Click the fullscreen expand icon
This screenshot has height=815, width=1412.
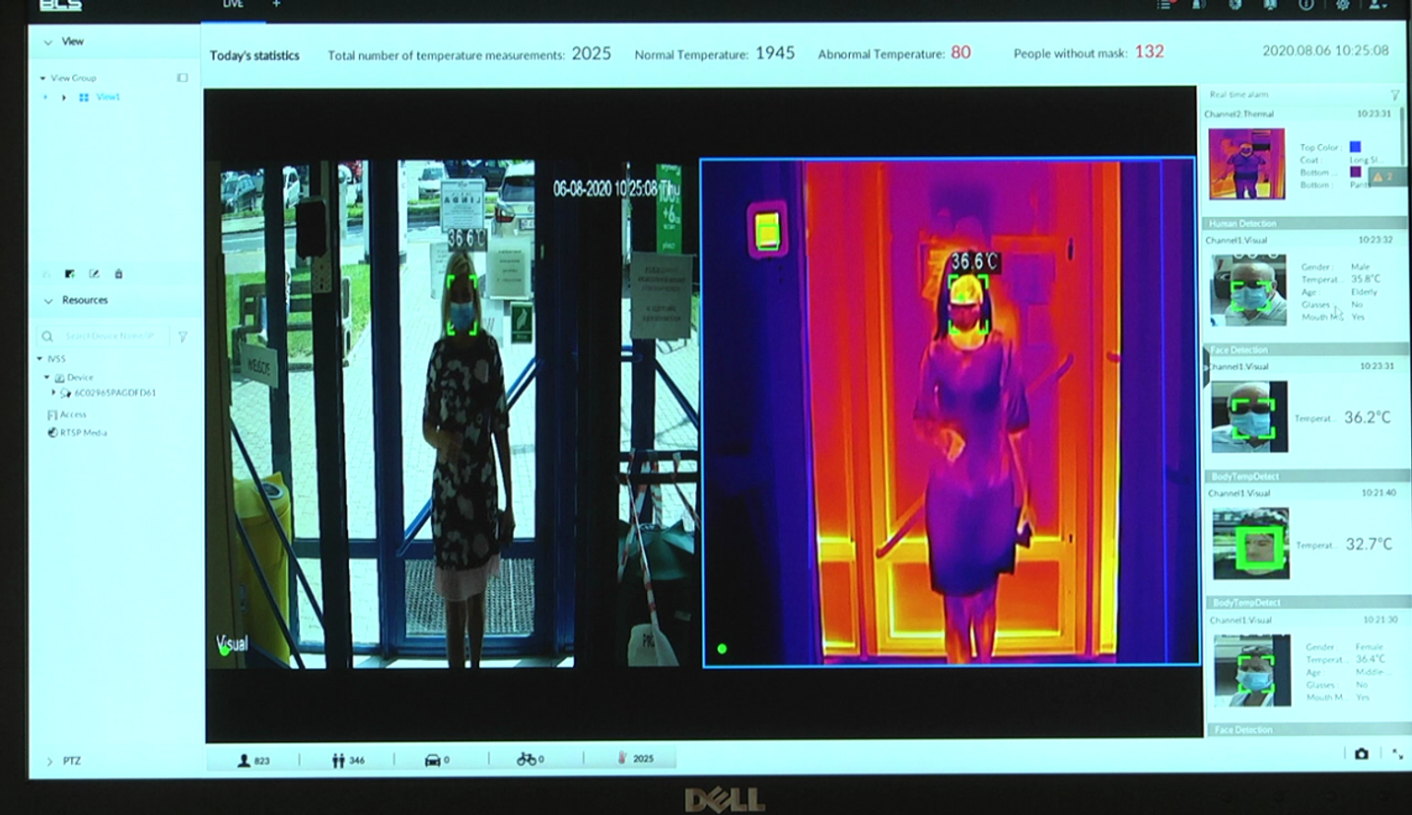point(1397,754)
